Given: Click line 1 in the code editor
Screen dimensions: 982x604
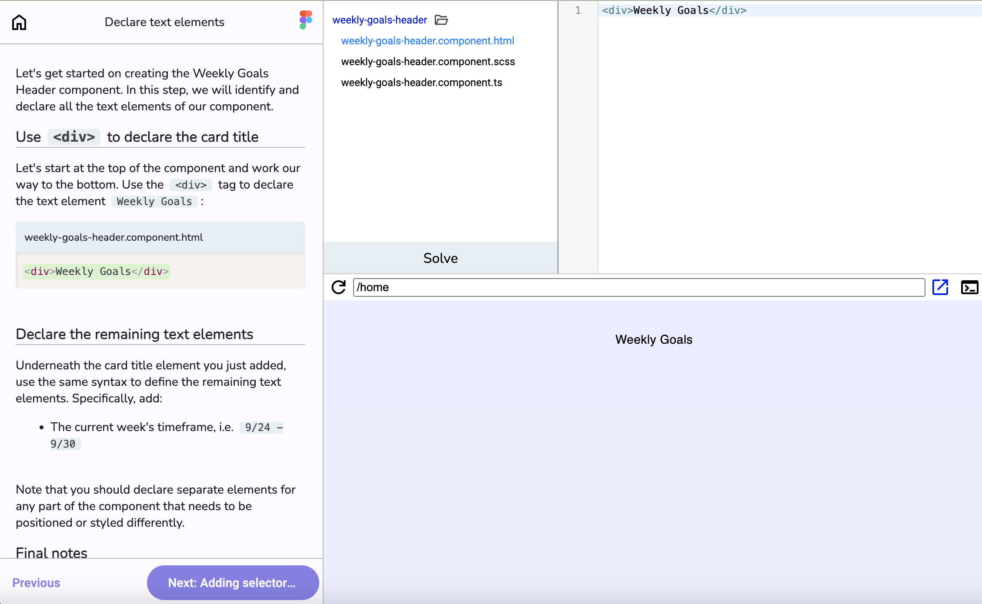Looking at the screenshot, I should 674,10.
